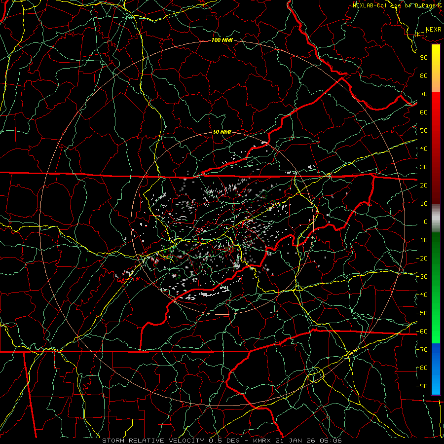Click the KMRX station identifier
Image resolution: width=444 pixels, height=444 pixels.
click(x=262, y=441)
